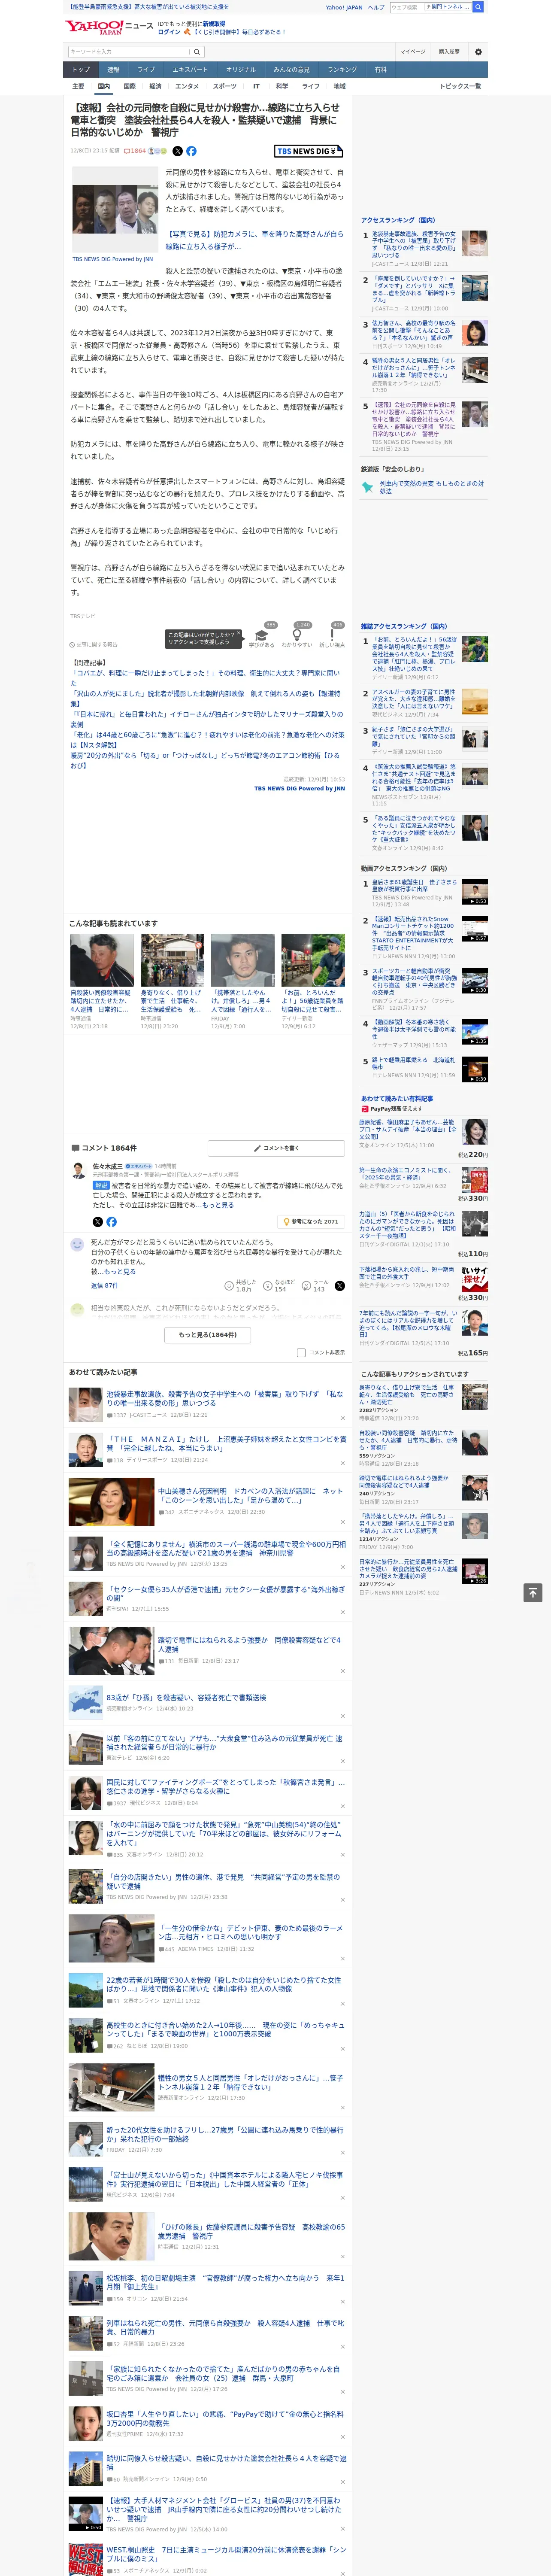551x2576 pixels.
Task: Click the scroll-to-top arrow button
Action: click(x=533, y=1592)
